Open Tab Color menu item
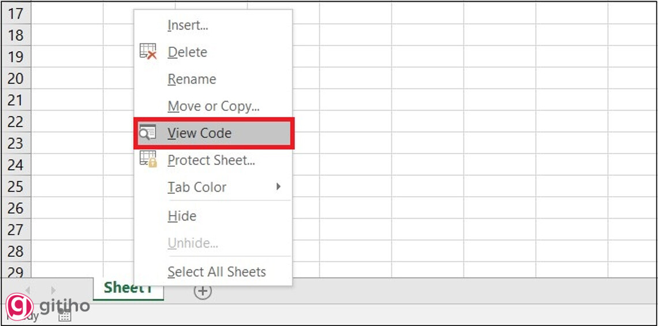 tap(197, 188)
